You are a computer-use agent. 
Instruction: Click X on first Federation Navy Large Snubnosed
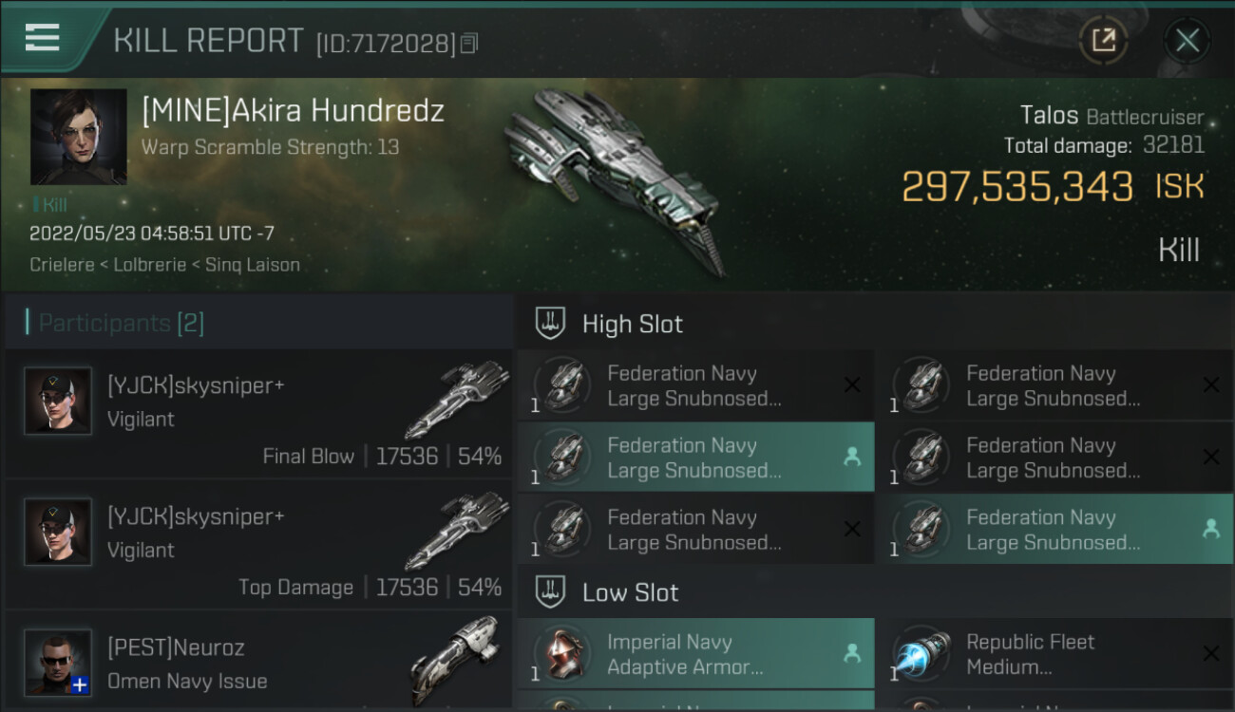click(852, 385)
